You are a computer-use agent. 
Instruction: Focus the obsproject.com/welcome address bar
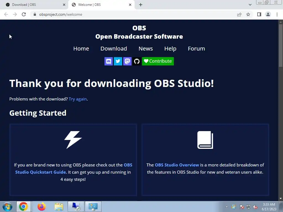(x=61, y=14)
